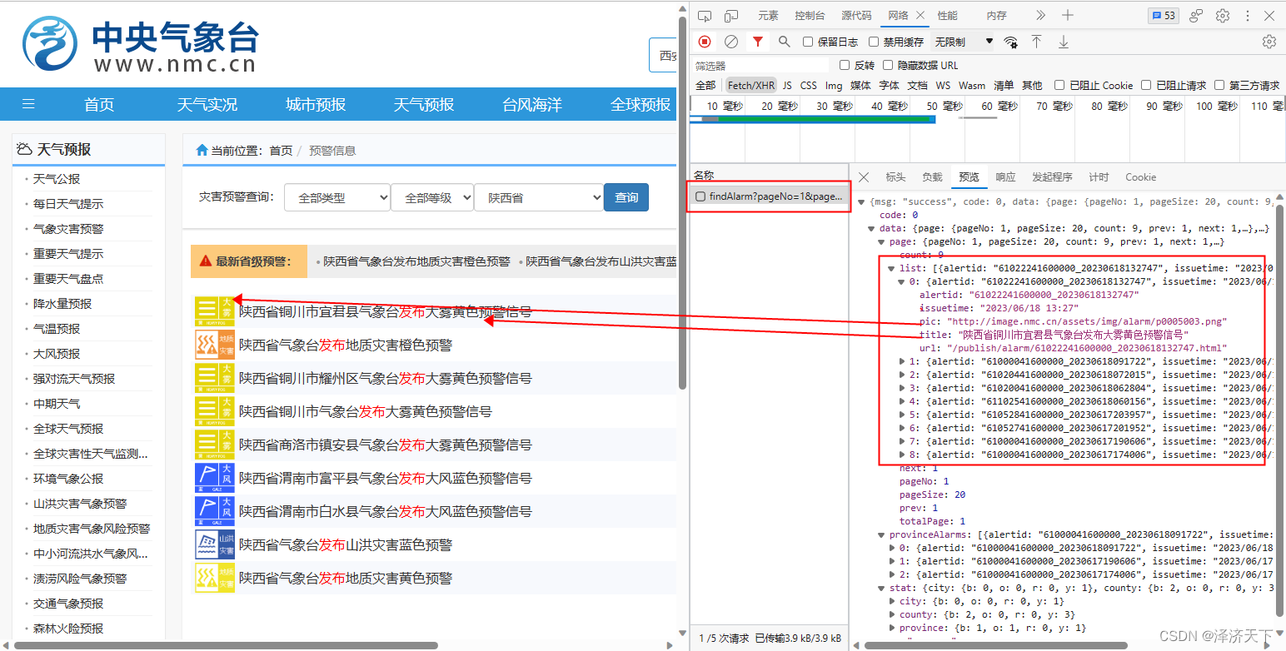The width and height of the screenshot is (1286, 651).
Task: Select the Fetch/XHR filter type
Action: [751, 85]
